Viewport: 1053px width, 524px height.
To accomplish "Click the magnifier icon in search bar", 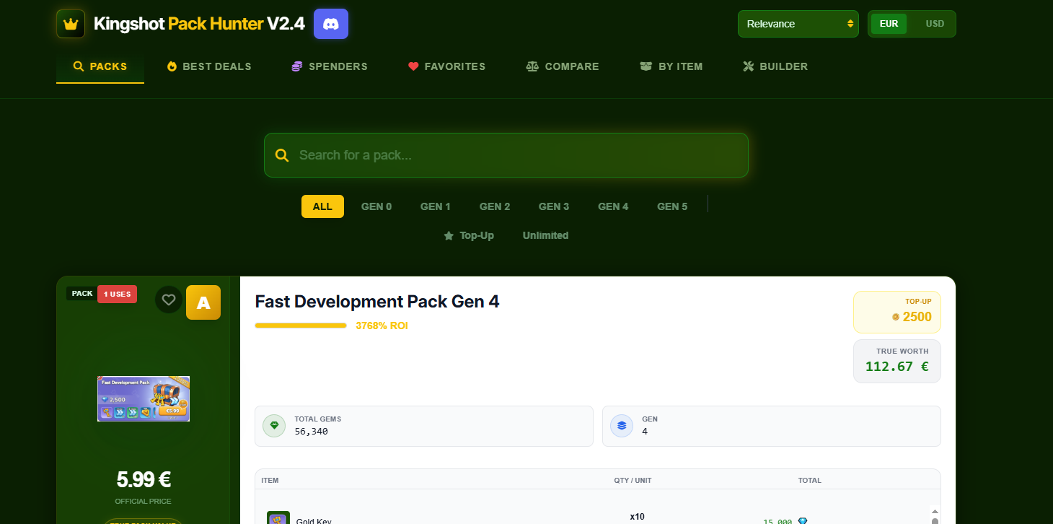I will (283, 155).
